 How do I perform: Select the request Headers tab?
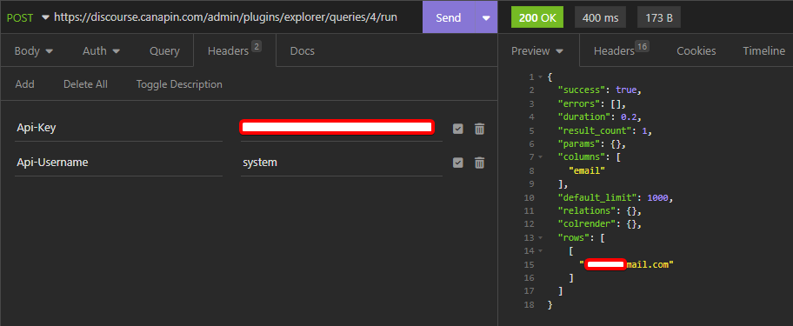tap(235, 51)
